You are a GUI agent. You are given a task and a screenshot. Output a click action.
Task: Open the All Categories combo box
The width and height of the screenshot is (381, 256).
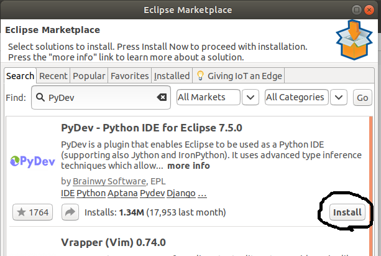click(x=296, y=97)
